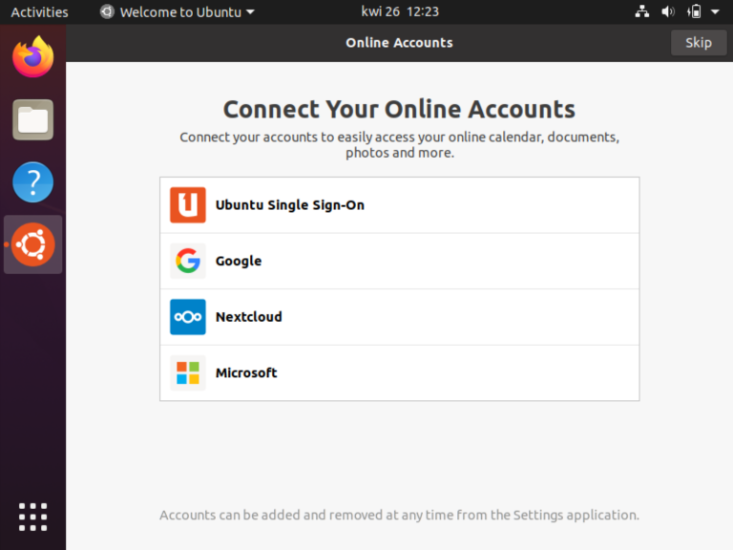Click the Online Accounts header bar title
Screen dimensions: 733x550
(x=399, y=43)
